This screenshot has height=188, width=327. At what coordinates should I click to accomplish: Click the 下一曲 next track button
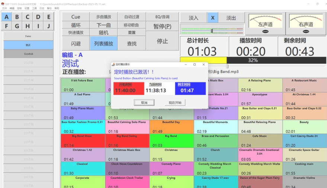104,25
